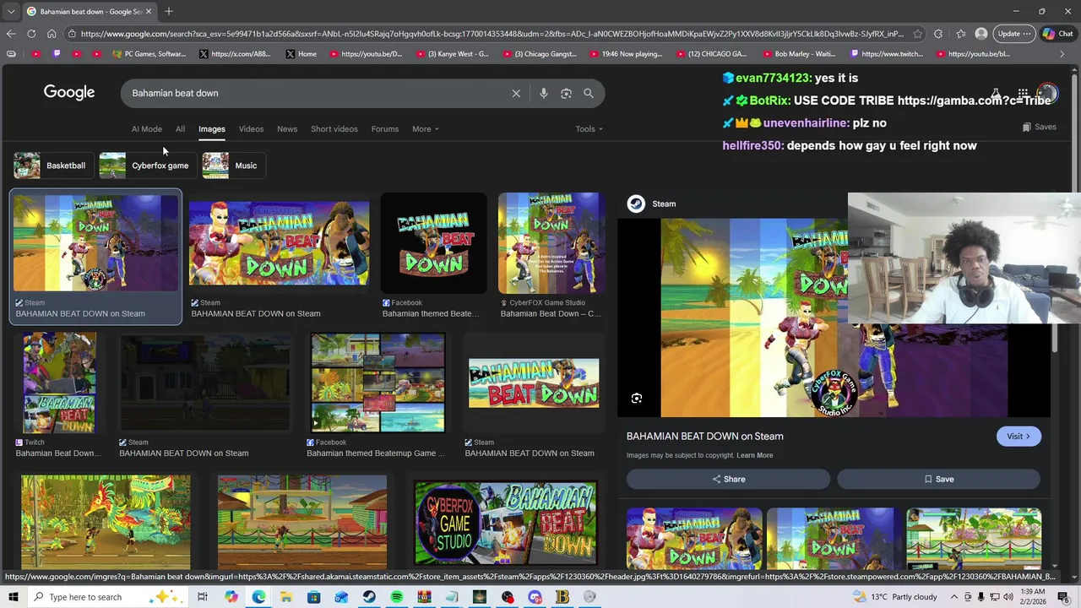Viewport: 1081px width, 608px height.
Task: Bookmark this page with the star icon
Action: pos(918,34)
